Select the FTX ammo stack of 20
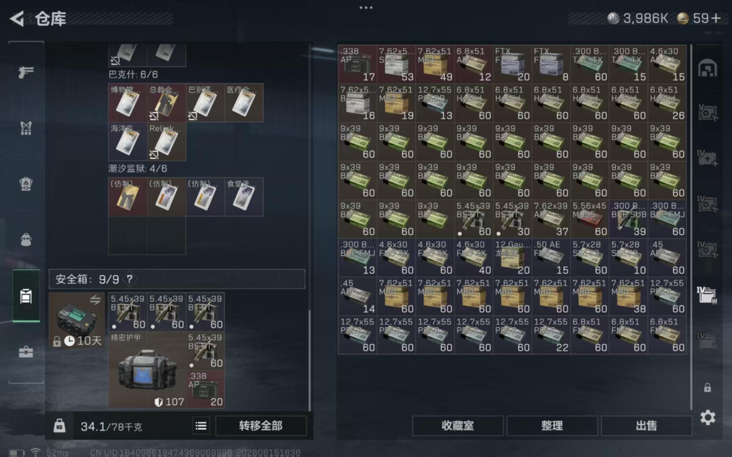The image size is (732, 457). [x=513, y=64]
